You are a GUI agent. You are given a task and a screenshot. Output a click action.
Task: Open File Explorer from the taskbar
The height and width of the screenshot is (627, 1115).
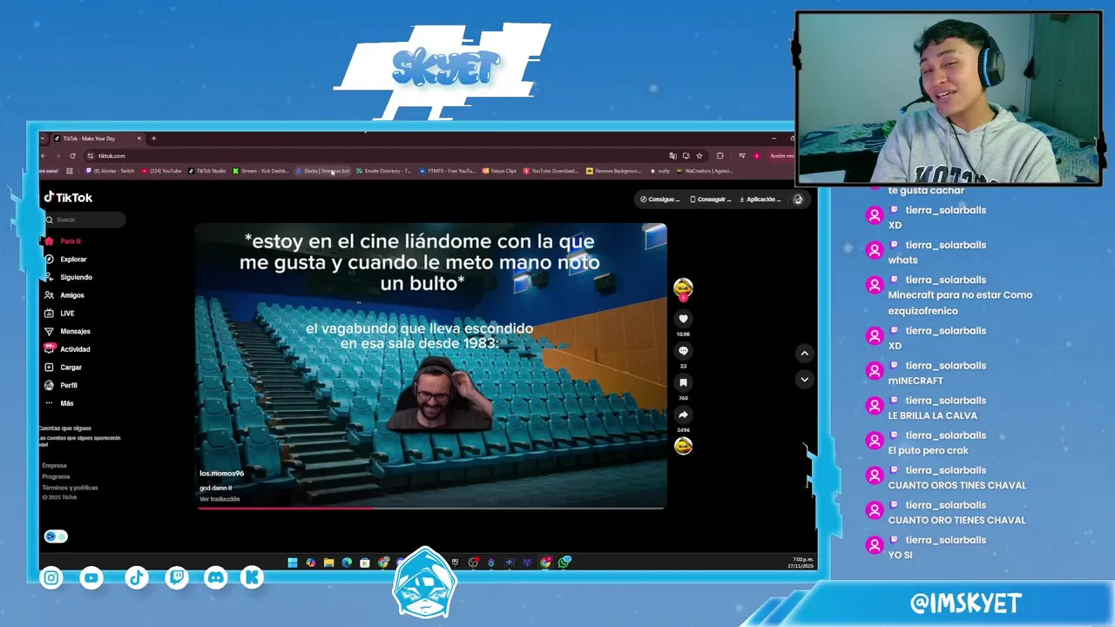click(328, 563)
